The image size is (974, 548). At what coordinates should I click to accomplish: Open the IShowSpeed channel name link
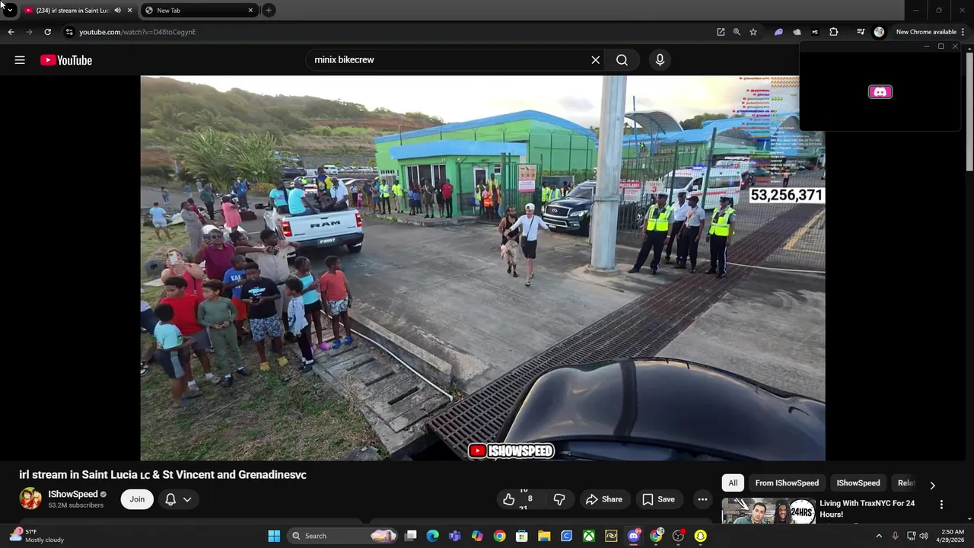[x=73, y=494]
